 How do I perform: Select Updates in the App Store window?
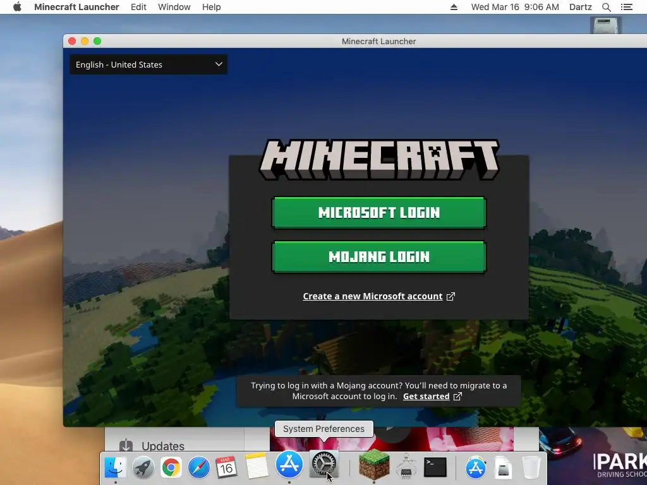(x=163, y=446)
